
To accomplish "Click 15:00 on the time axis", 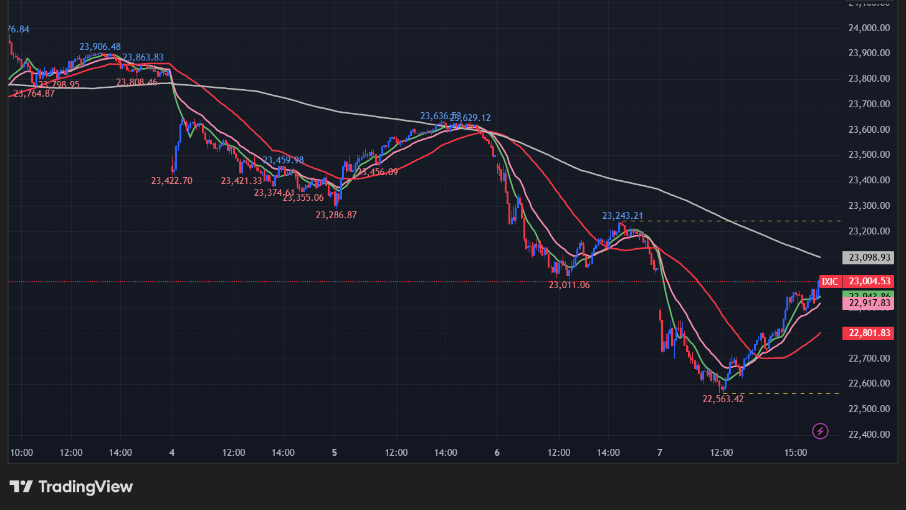I will click(x=795, y=452).
